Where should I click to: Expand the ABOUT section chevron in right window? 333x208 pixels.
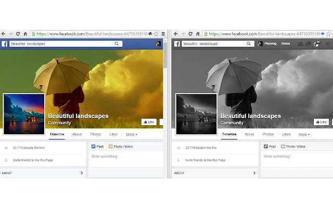tap(254, 173)
